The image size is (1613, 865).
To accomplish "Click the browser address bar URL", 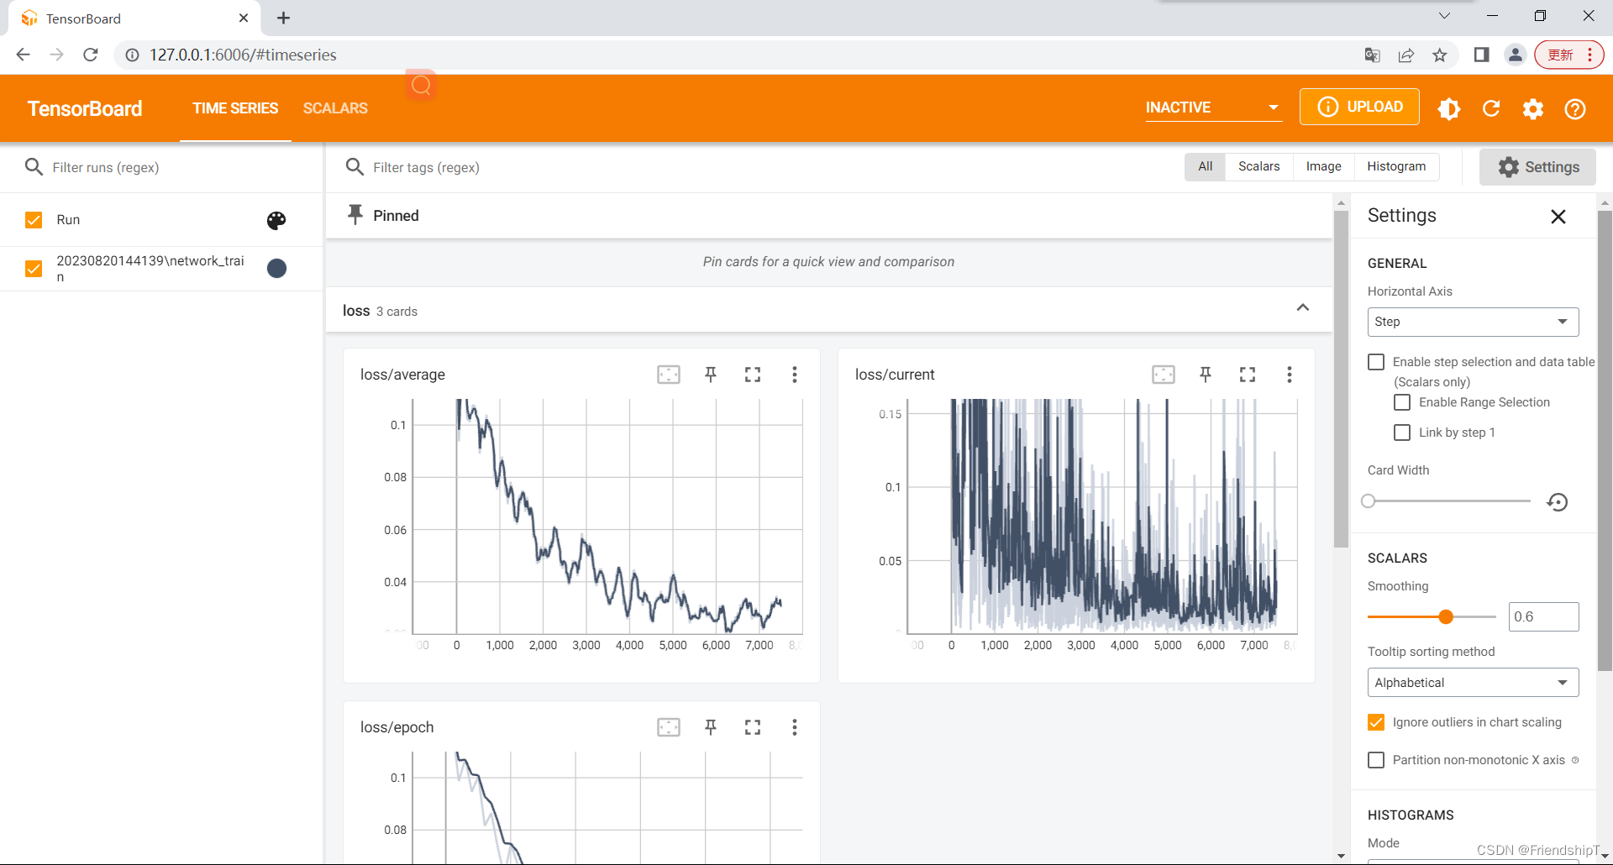I will click(x=243, y=55).
